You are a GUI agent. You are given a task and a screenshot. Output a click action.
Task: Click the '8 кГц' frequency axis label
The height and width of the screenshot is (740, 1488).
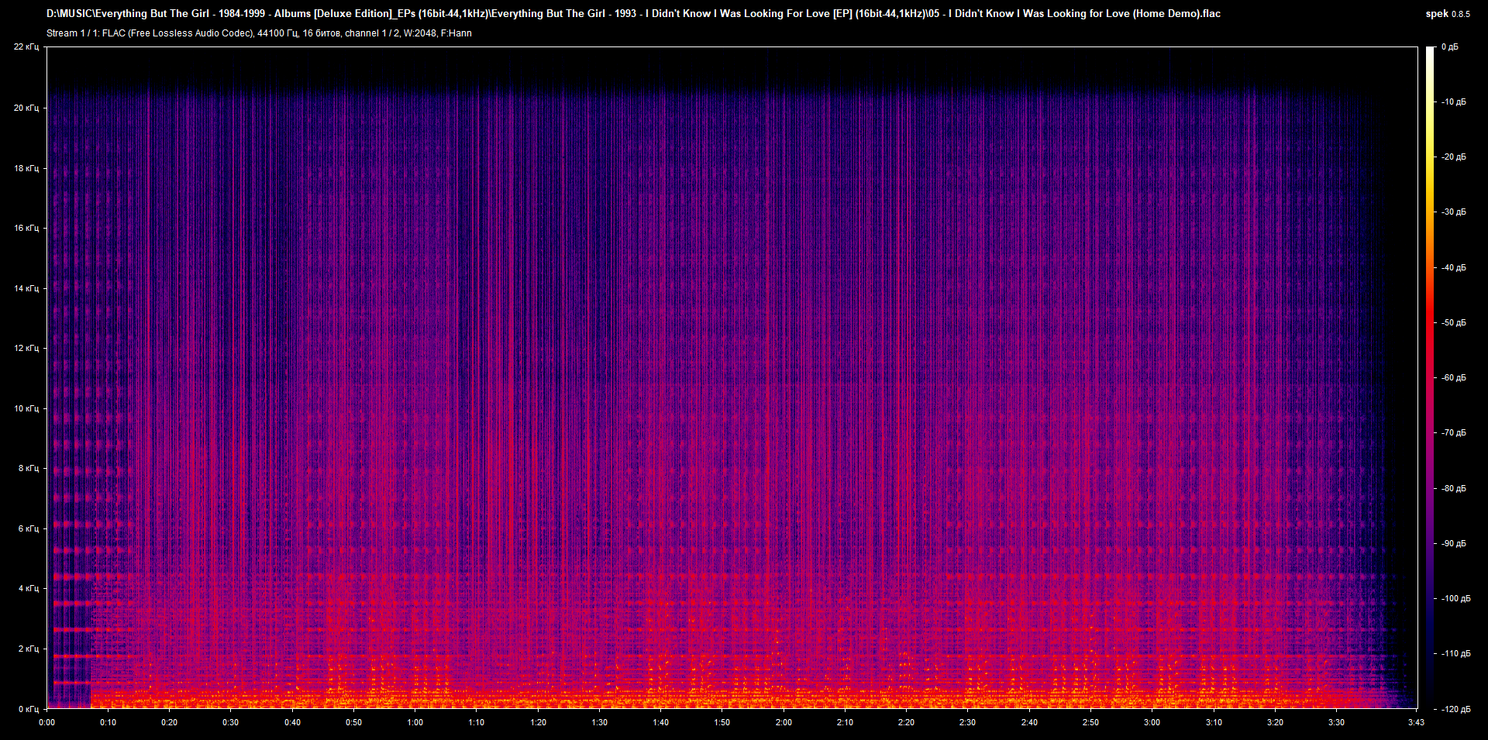pos(29,468)
